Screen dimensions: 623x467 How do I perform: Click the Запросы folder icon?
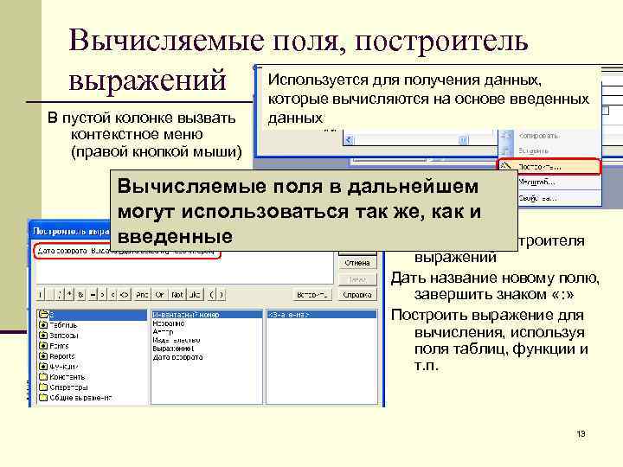[x=43, y=336]
